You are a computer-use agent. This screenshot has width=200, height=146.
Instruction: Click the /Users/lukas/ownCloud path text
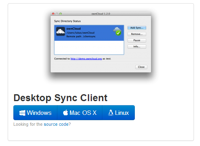click(81, 33)
